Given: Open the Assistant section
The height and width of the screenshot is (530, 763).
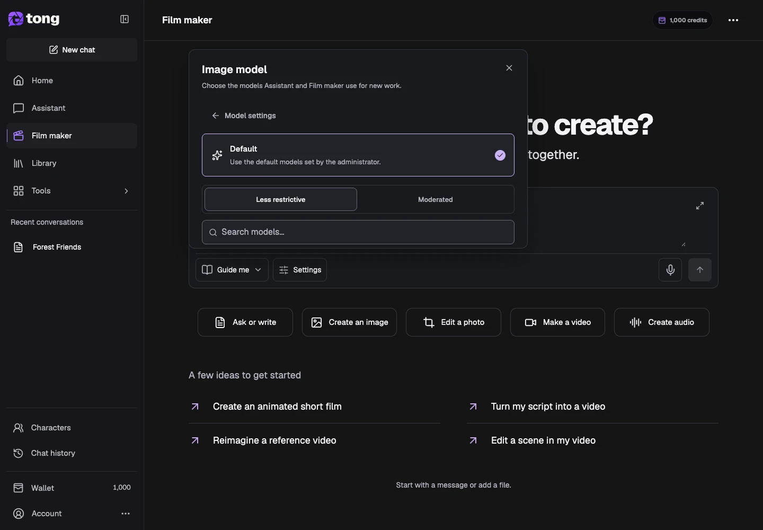Looking at the screenshot, I should pyautogui.click(x=72, y=108).
